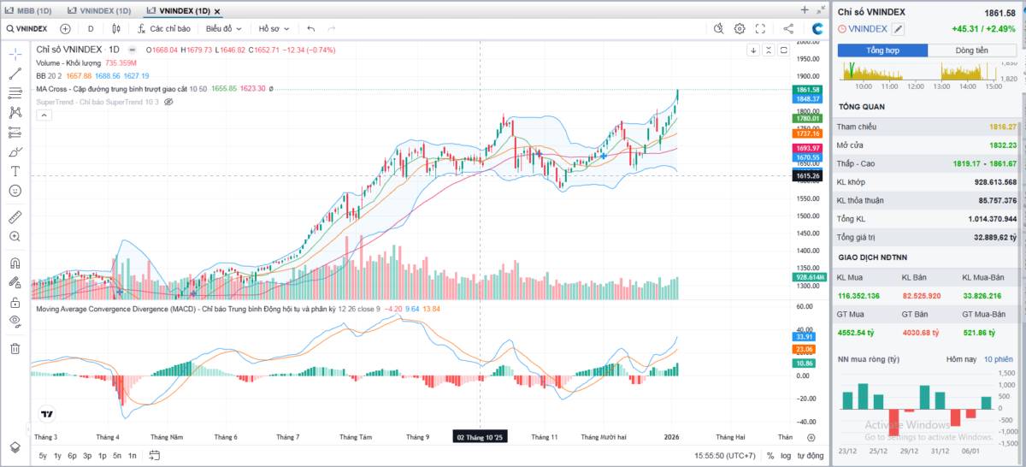
Task: Open the object tree layers icon
Action: pyautogui.click(x=15, y=446)
